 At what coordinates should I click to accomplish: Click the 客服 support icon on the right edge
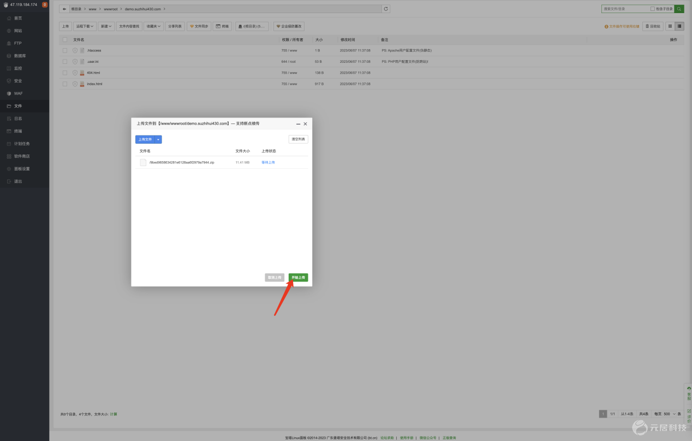click(x=689, y=389)
